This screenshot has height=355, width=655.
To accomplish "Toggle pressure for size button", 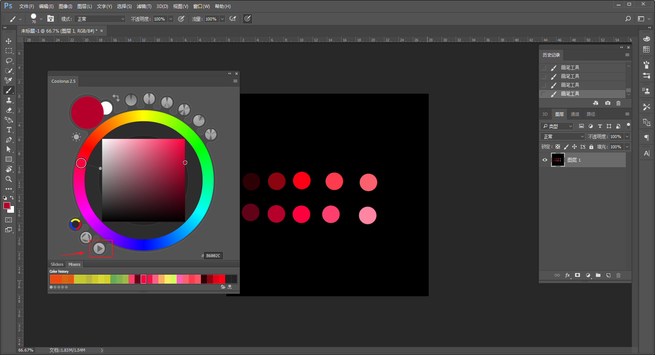I will click(x=248, y=19).
